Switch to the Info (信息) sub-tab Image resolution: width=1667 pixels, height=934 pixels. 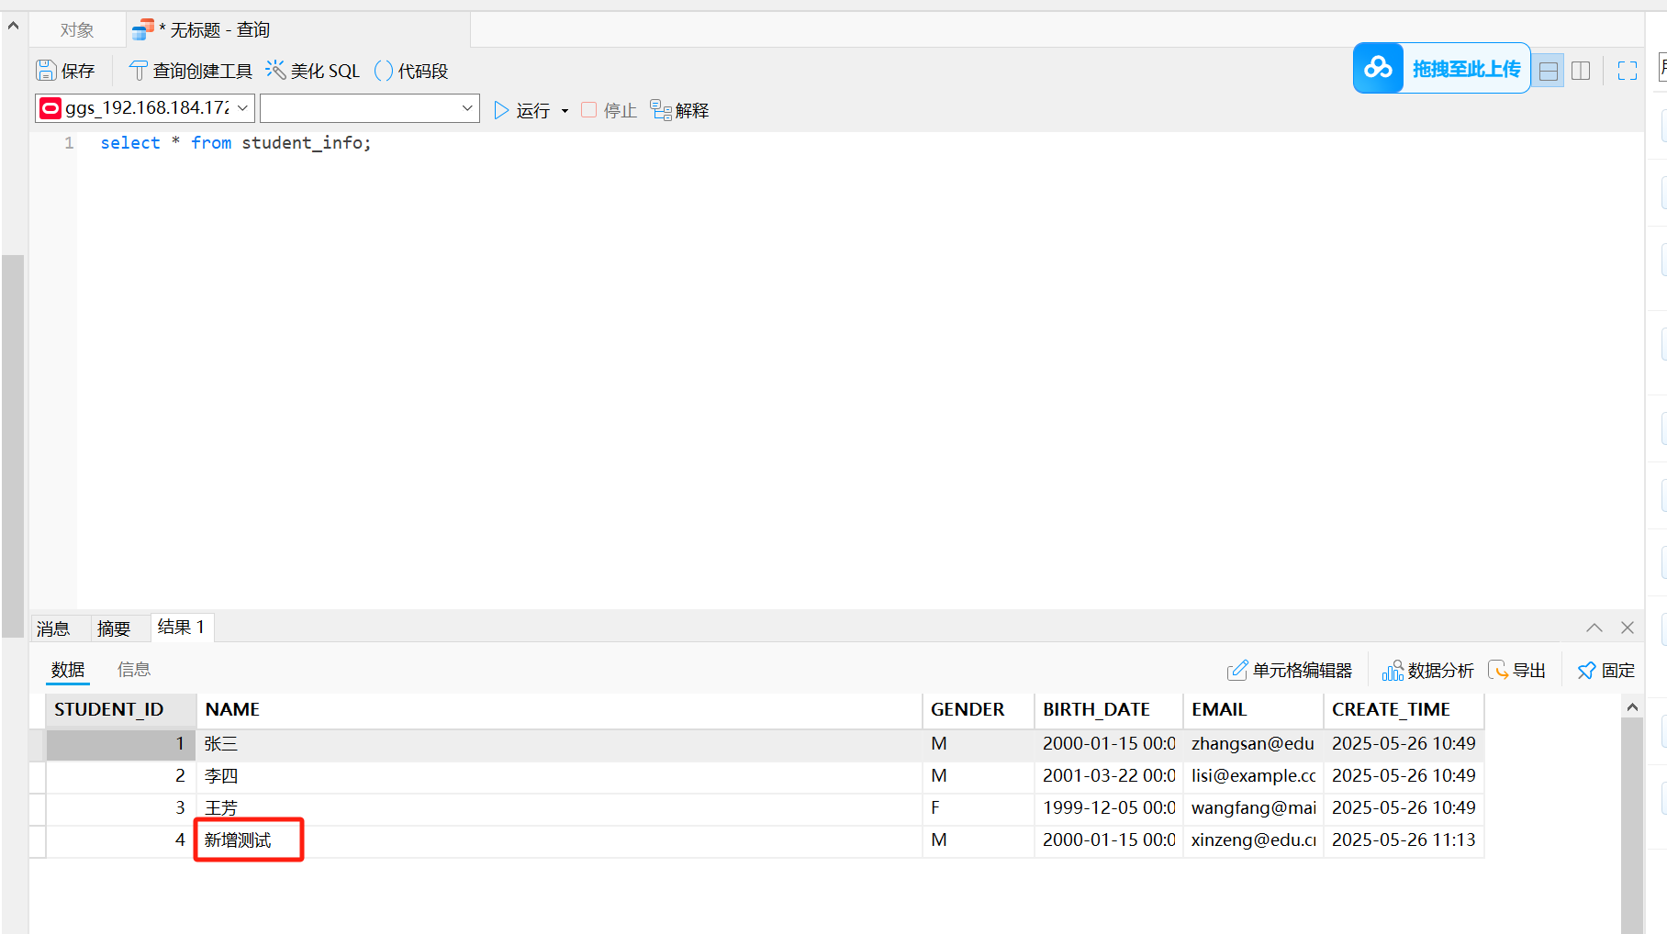134,670
